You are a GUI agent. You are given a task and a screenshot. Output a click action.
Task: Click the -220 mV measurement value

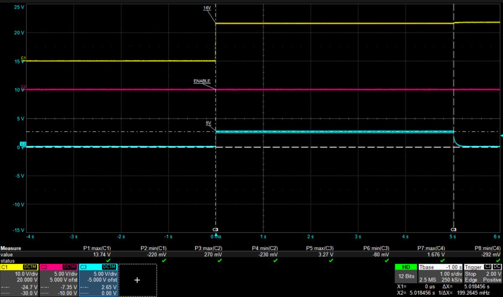point(157,254)
